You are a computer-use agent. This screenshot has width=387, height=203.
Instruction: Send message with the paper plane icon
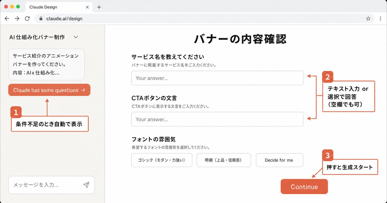(86, 185)
